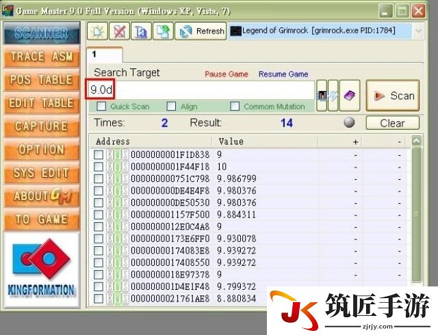438x335 pixels.
Task: Click the TO GAME sidebar button
Action: tap(42, 219)
